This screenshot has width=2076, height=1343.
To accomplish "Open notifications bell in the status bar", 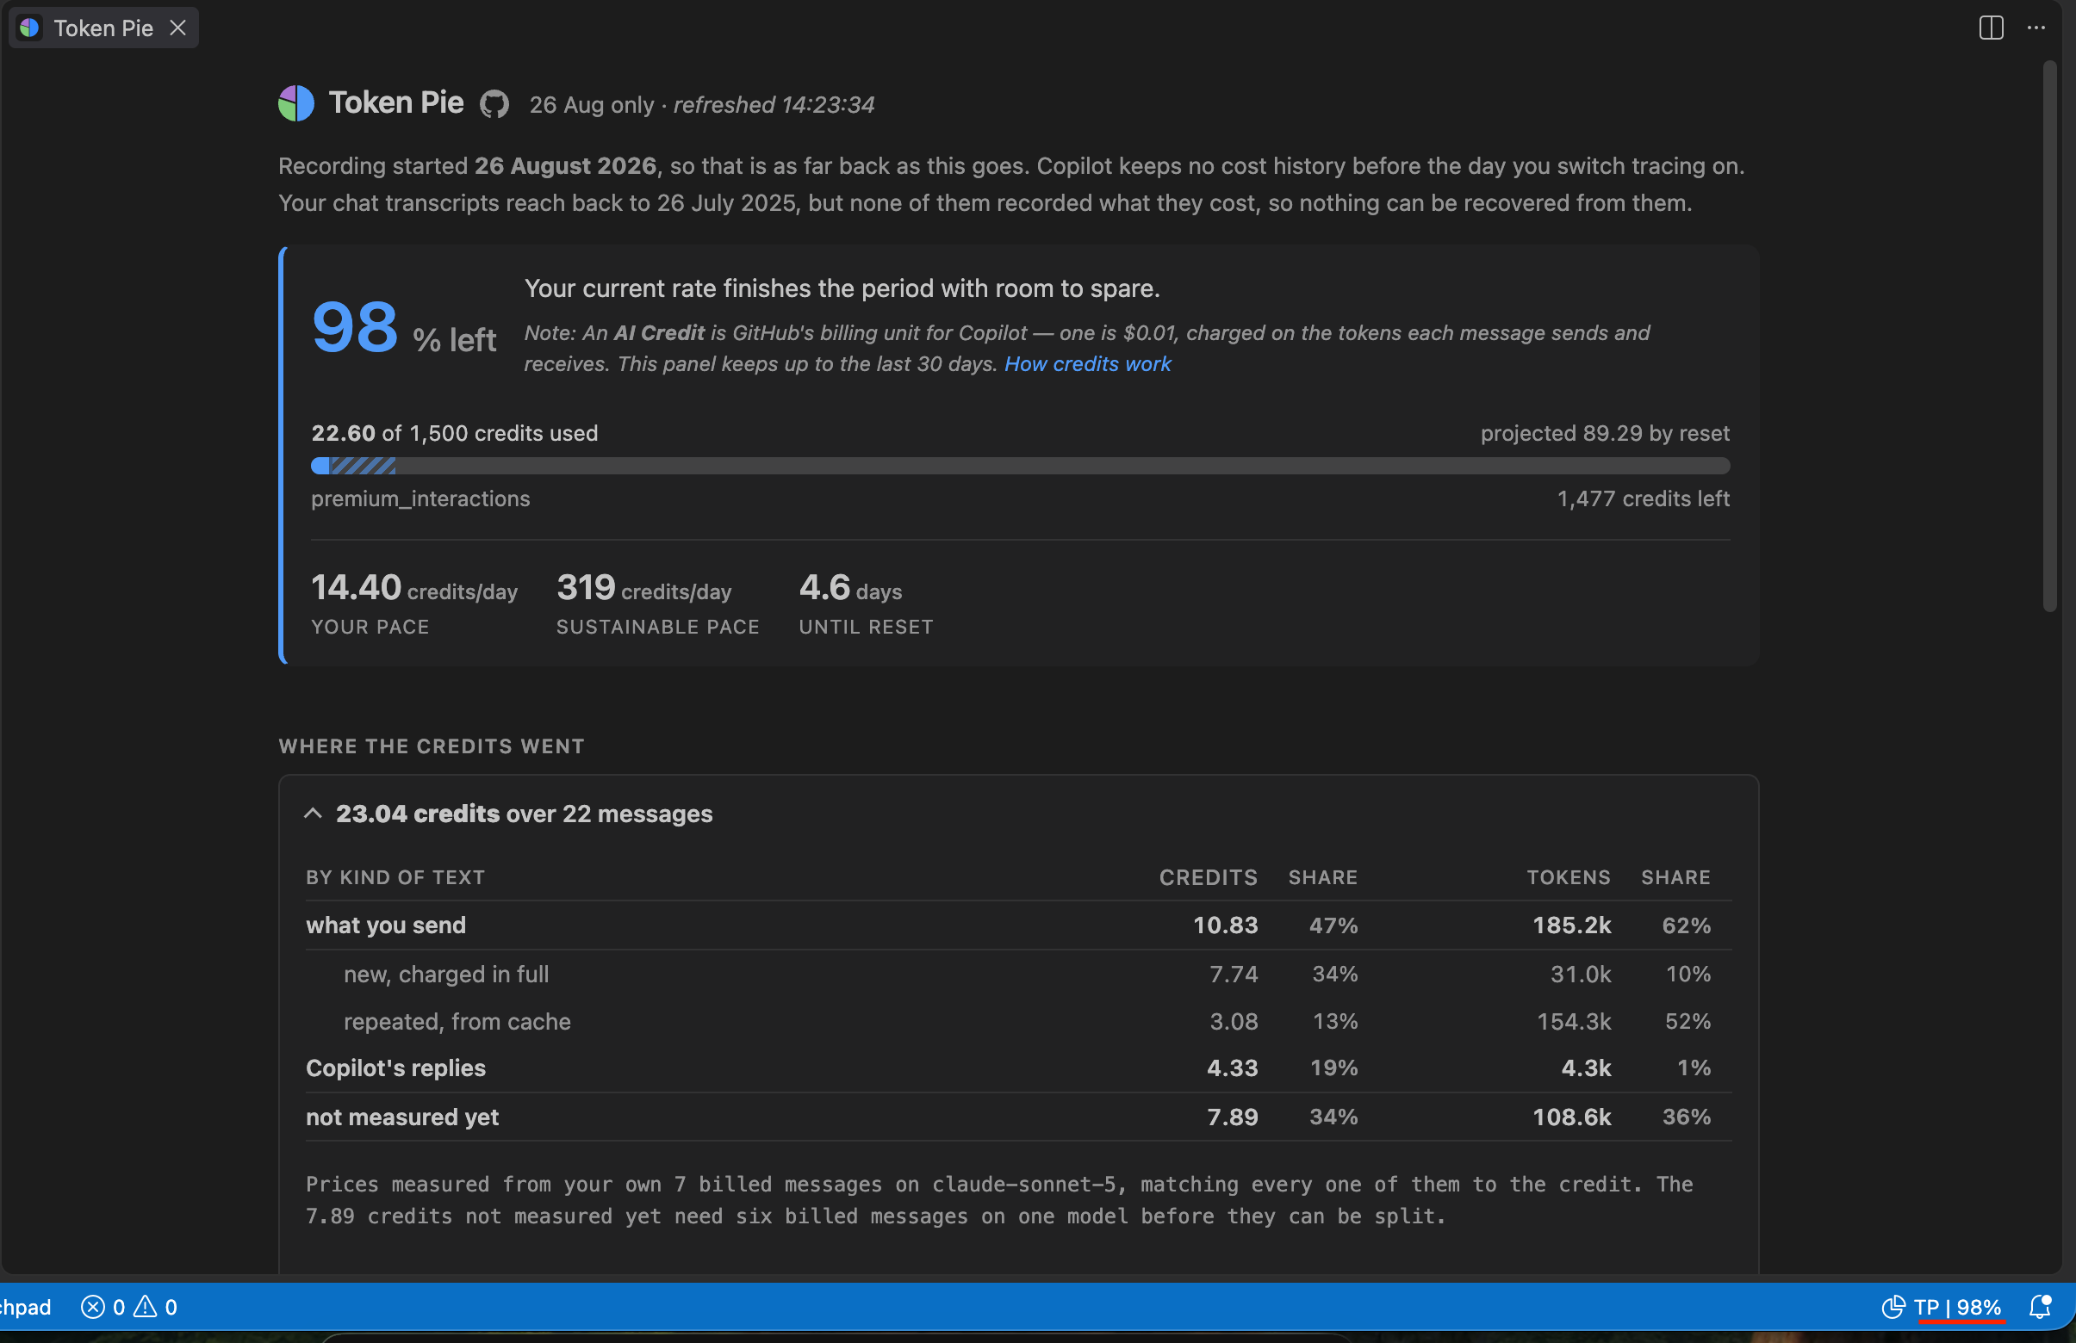I will click(x=2040, y=1307).
